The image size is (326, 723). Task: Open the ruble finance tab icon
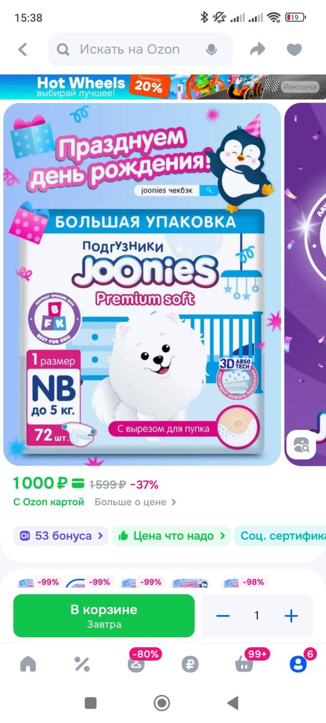click(x=190, y=664)
